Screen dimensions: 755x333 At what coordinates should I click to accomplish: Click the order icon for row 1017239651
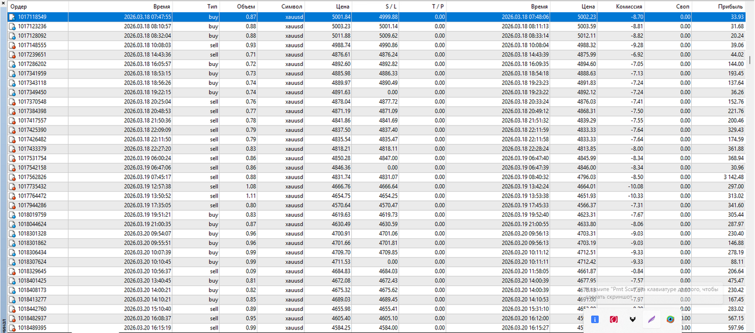coord(12,55)
